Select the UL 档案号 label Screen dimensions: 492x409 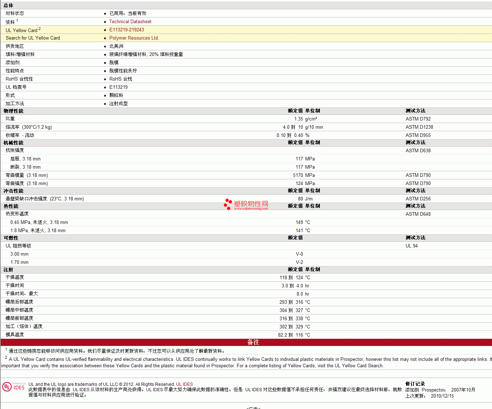(16, 87)
